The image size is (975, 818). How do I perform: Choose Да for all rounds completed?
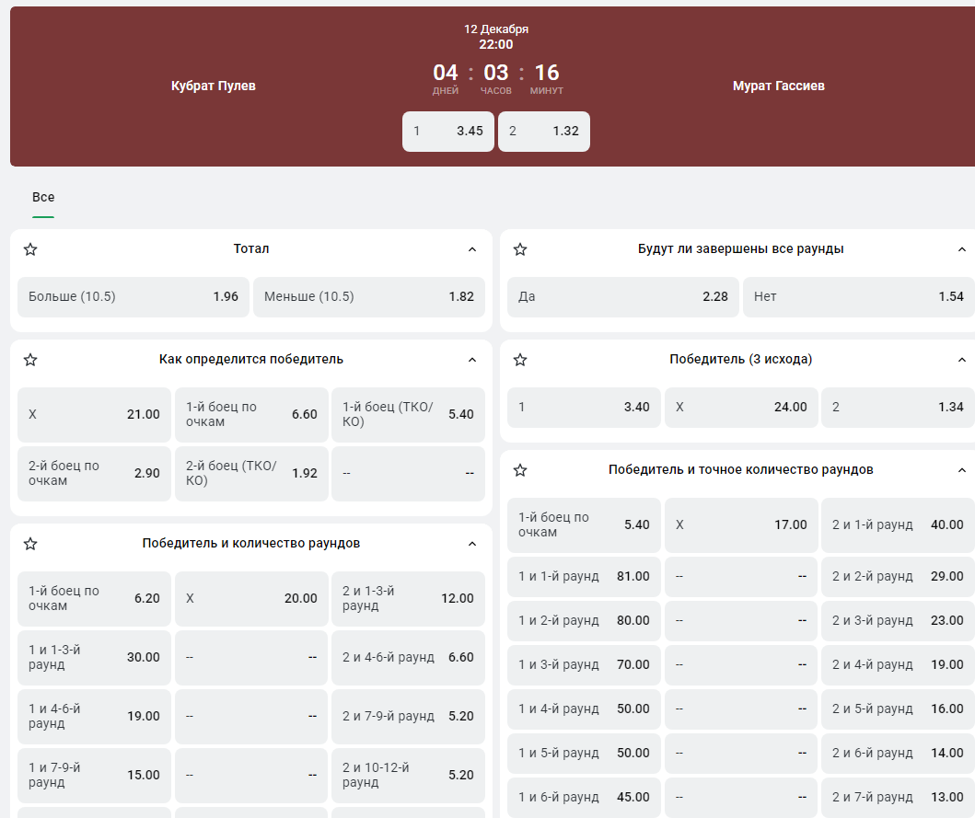pyautogui.click(x=622, y=297)
